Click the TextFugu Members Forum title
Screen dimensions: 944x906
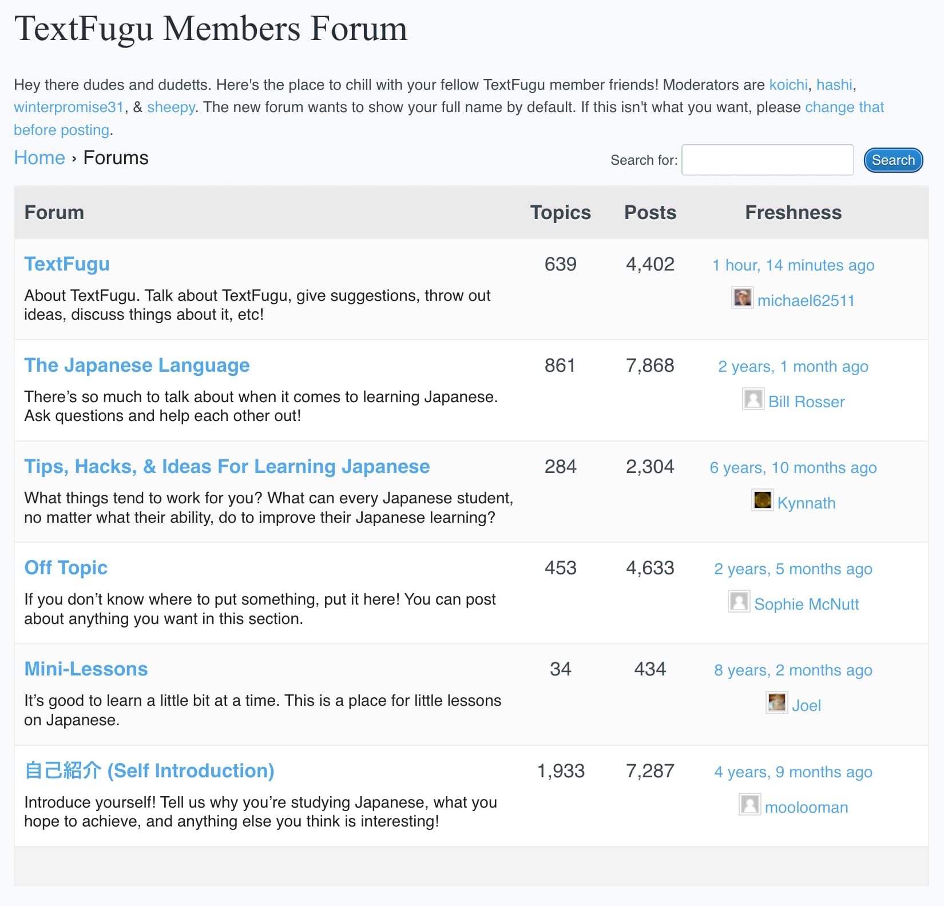click(211, 29)
